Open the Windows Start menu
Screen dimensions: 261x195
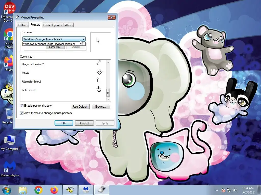click(7, 190)
